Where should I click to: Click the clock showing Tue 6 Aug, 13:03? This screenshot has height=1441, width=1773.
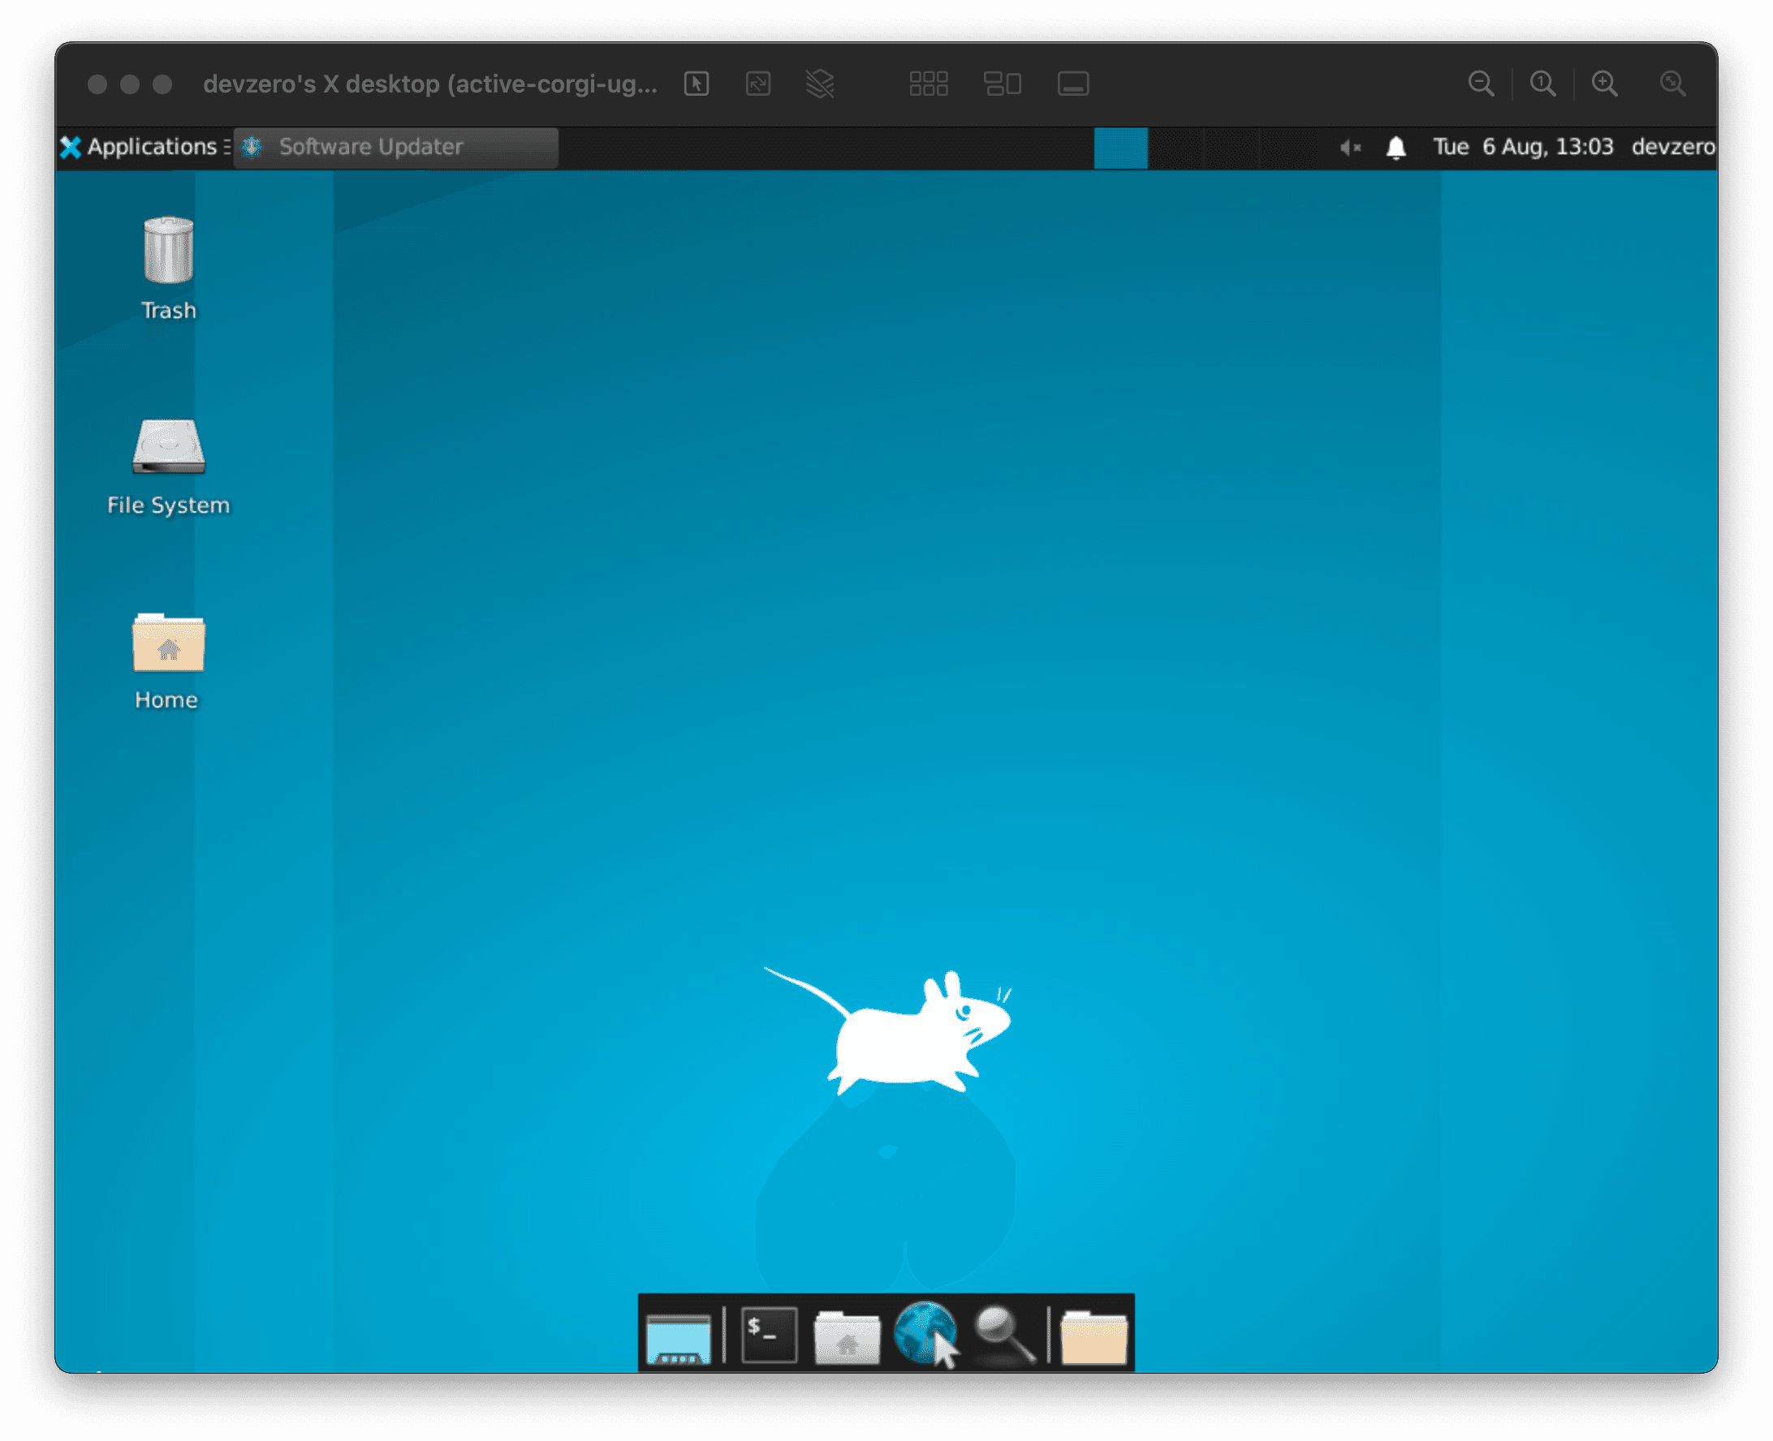point(1522,147)
